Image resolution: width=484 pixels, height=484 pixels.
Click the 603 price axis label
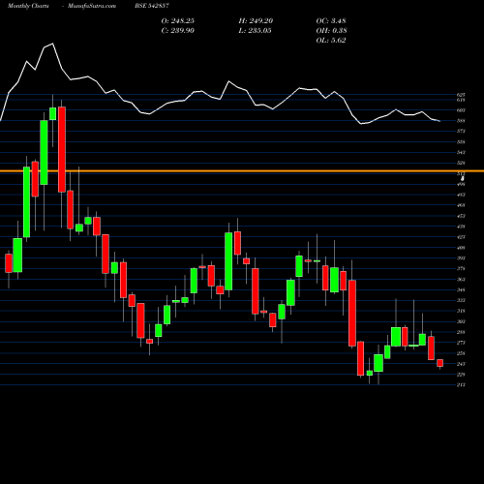click(x=461, y=110)
